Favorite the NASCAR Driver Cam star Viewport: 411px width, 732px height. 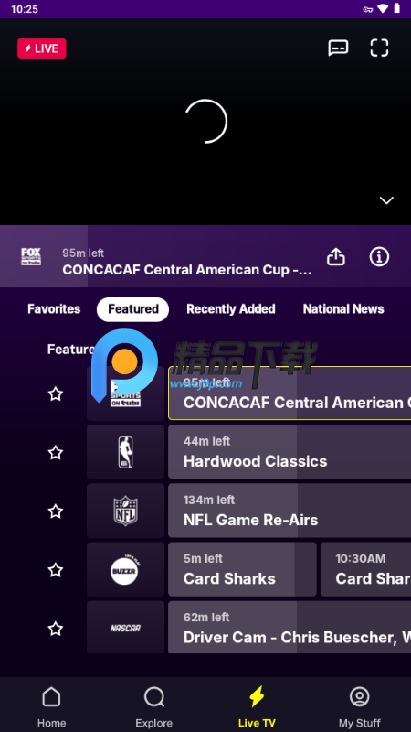tap(56, 629)
